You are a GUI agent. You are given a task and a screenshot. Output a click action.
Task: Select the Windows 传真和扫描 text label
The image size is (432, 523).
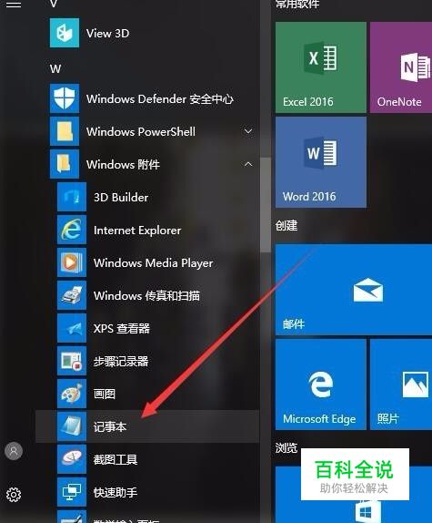(146, 295)
